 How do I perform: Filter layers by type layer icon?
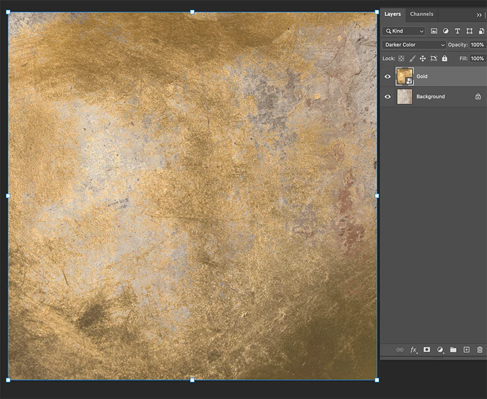457,31
